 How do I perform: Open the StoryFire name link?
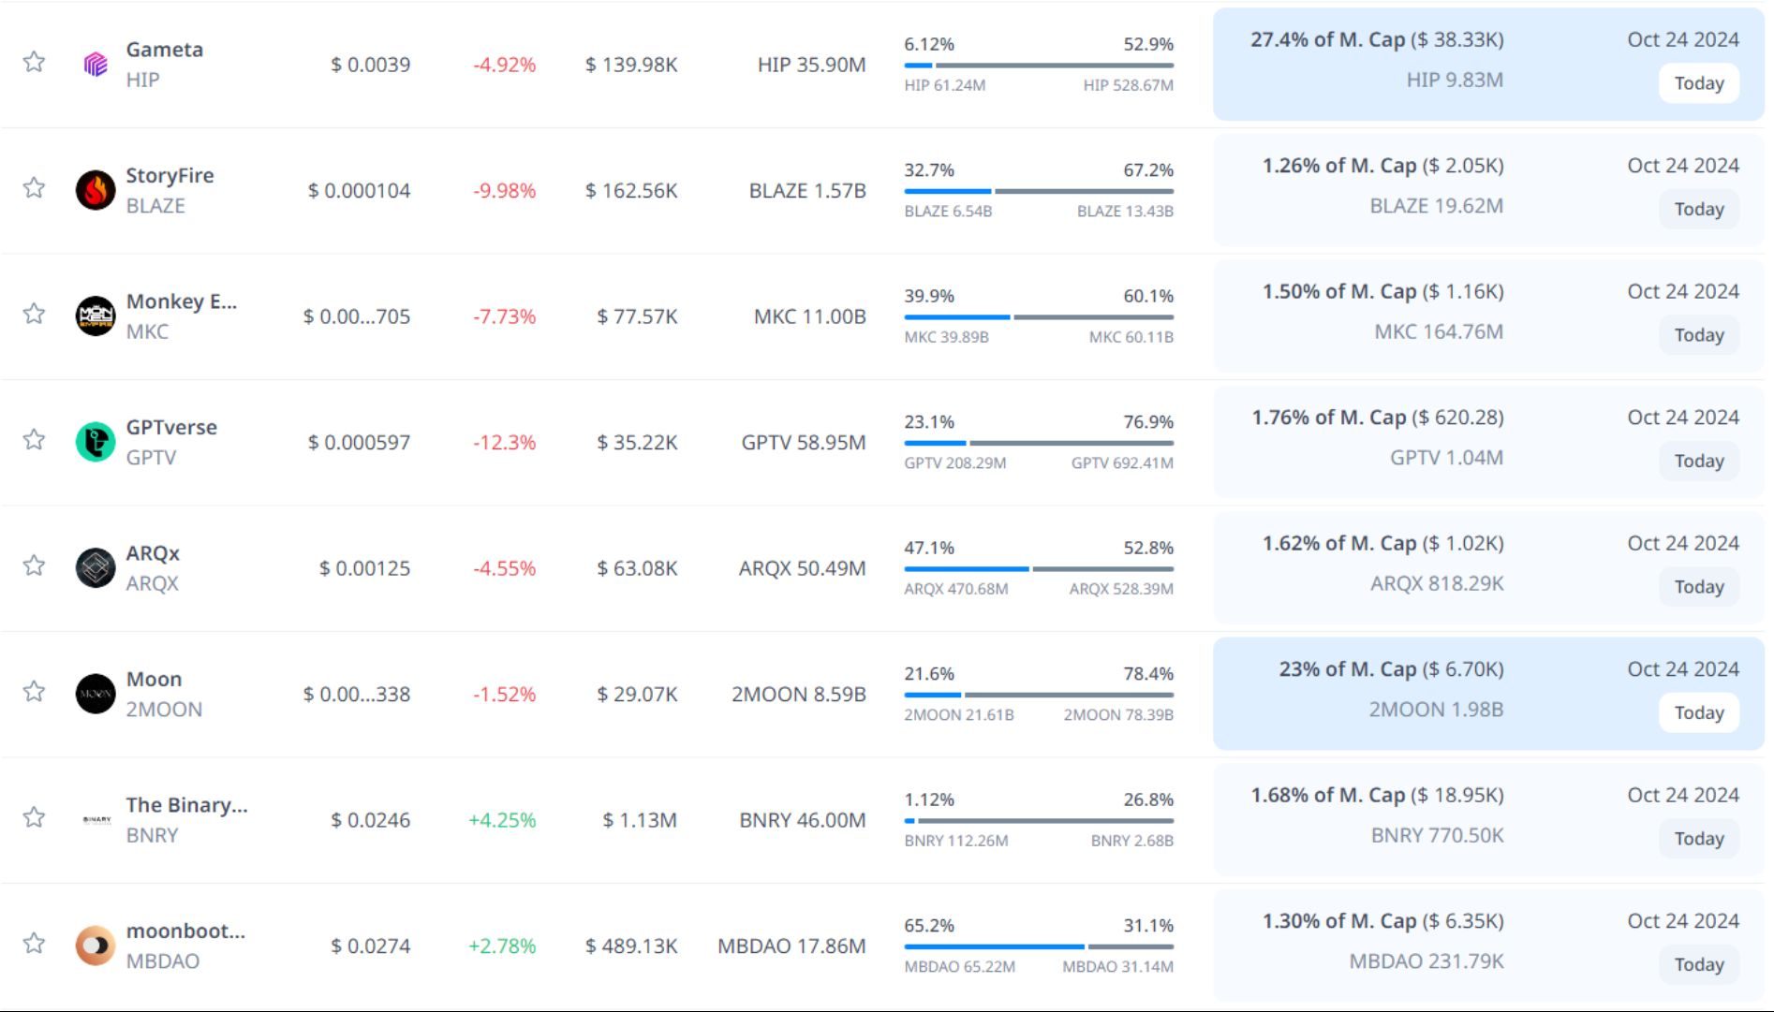(170, 175)
